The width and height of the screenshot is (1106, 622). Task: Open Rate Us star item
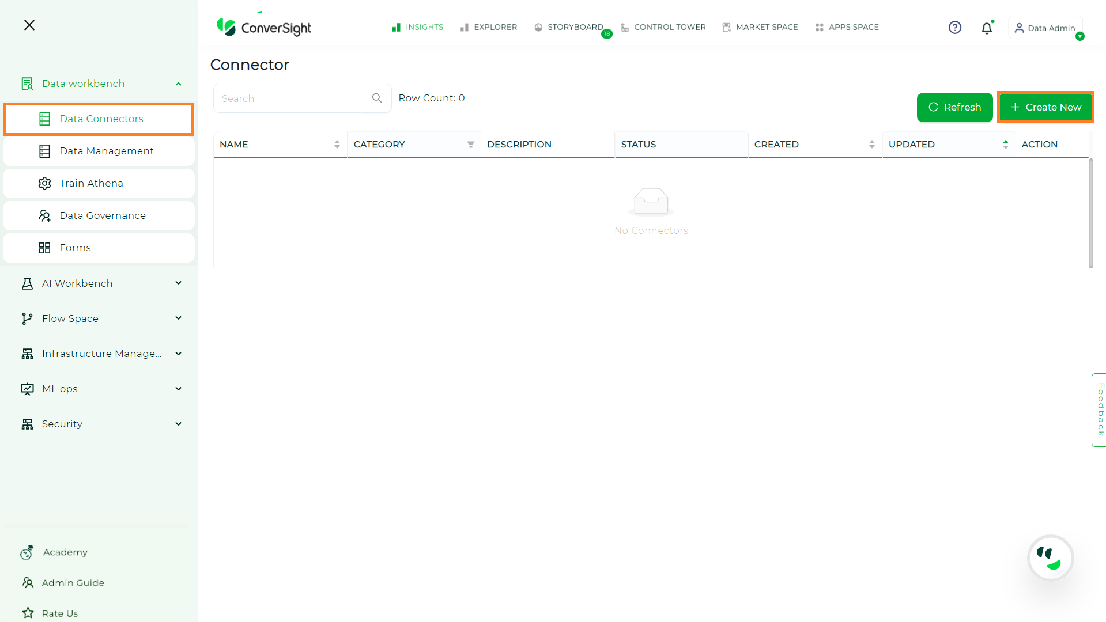click(59, 613)
